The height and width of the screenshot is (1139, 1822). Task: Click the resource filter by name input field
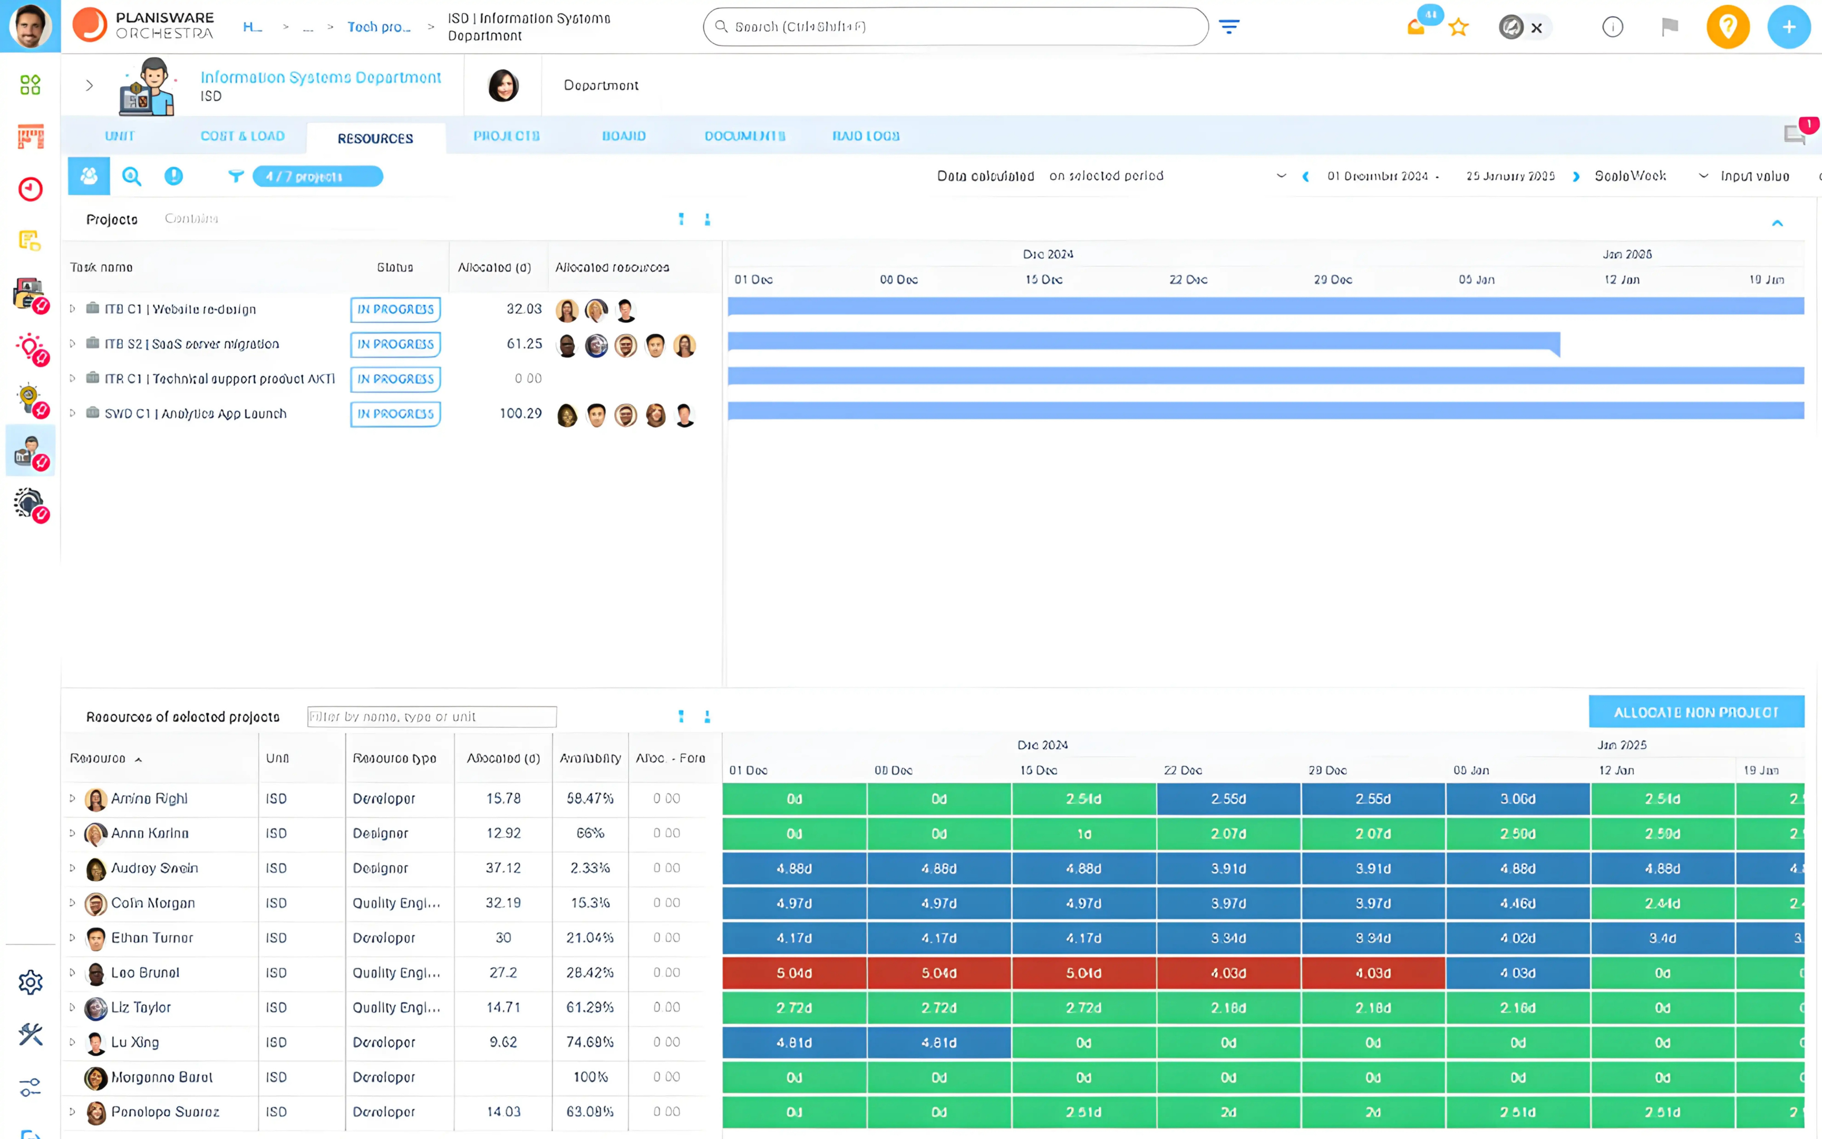click(x=431, y=717)
